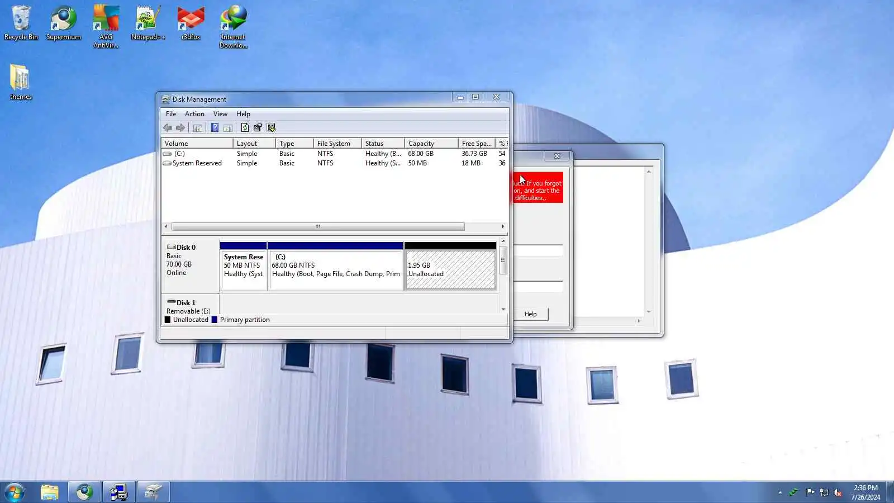Open Windows Explorer from the taskbar
894x503 pixels.
point(50,492)
